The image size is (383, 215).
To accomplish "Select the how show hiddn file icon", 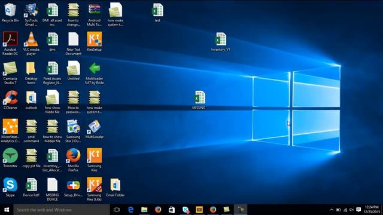I will coord(52,102).
